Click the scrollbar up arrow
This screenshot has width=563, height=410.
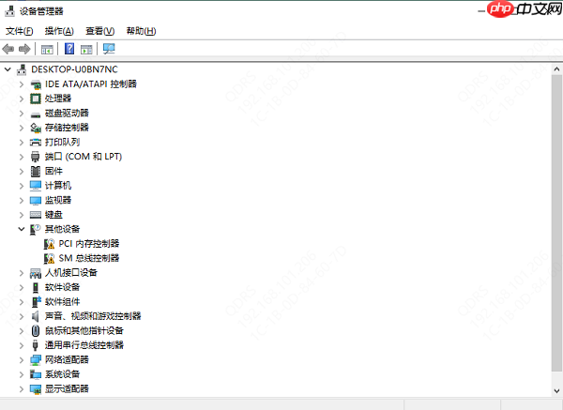point(556,69)
